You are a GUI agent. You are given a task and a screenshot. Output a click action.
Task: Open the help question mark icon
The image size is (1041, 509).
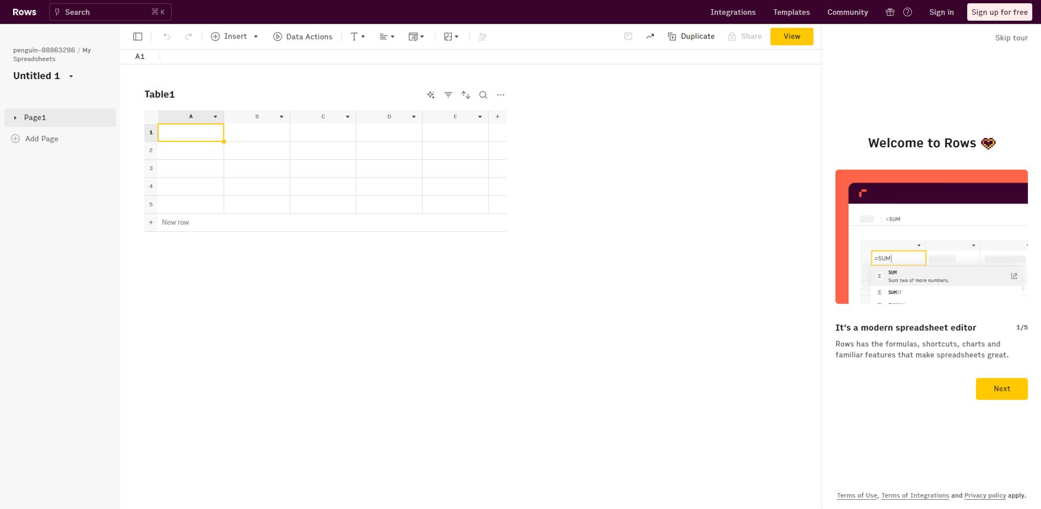pos(908,12)
